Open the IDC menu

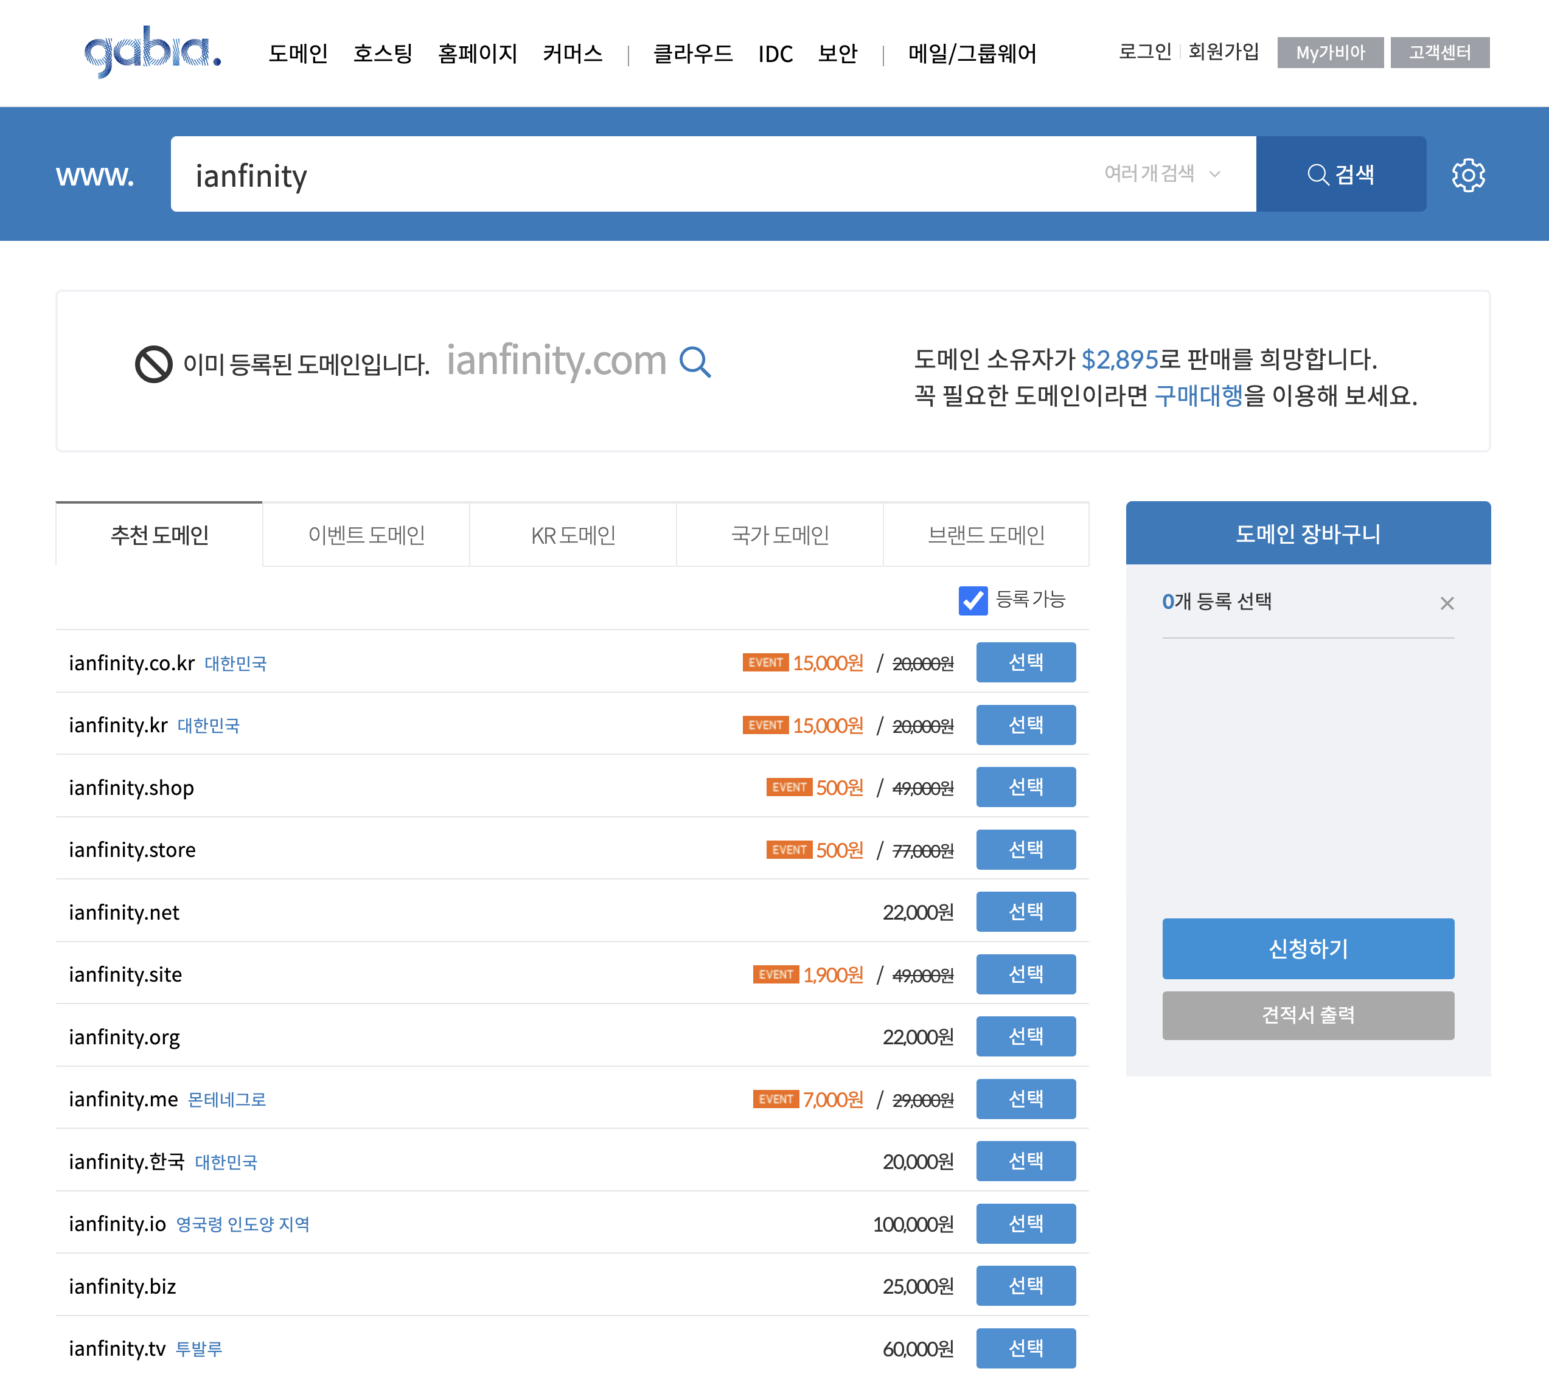774,54
